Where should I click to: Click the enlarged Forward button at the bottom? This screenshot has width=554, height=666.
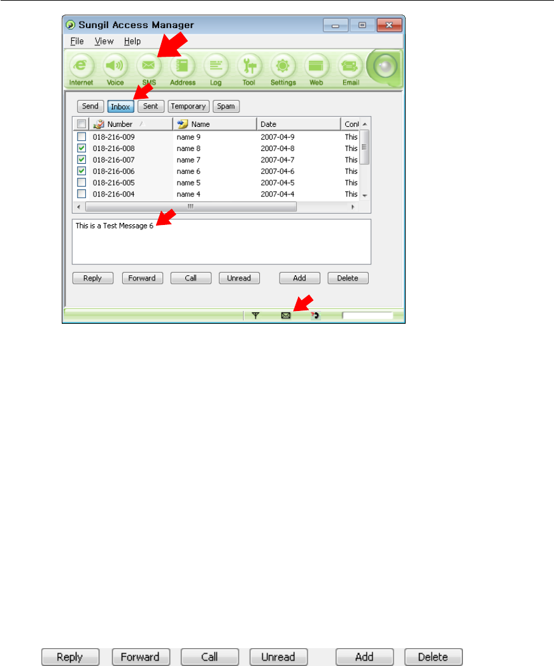pyautogui.click(x=141, y=657)
